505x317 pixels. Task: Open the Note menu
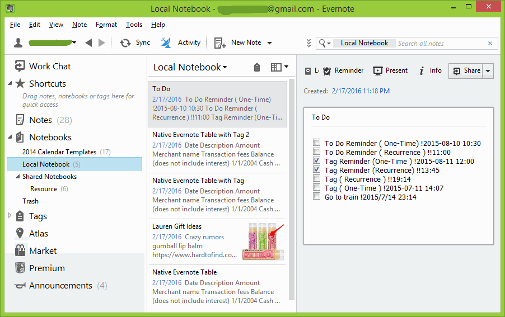80,25
